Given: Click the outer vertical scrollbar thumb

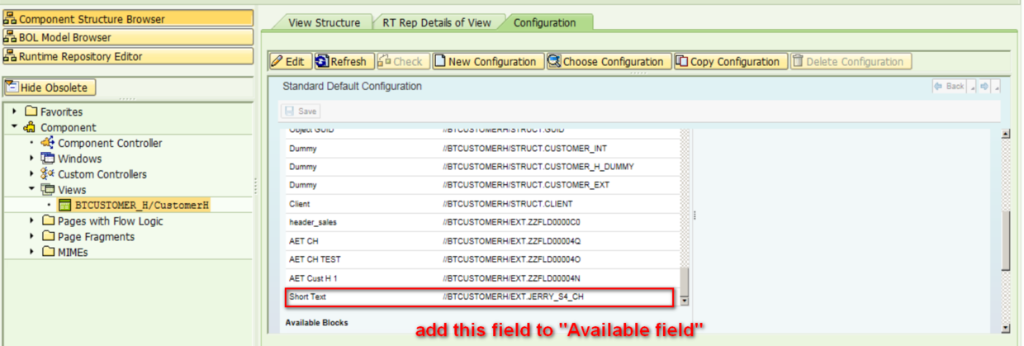Looking at the screenshot, I should [1006, 239].
